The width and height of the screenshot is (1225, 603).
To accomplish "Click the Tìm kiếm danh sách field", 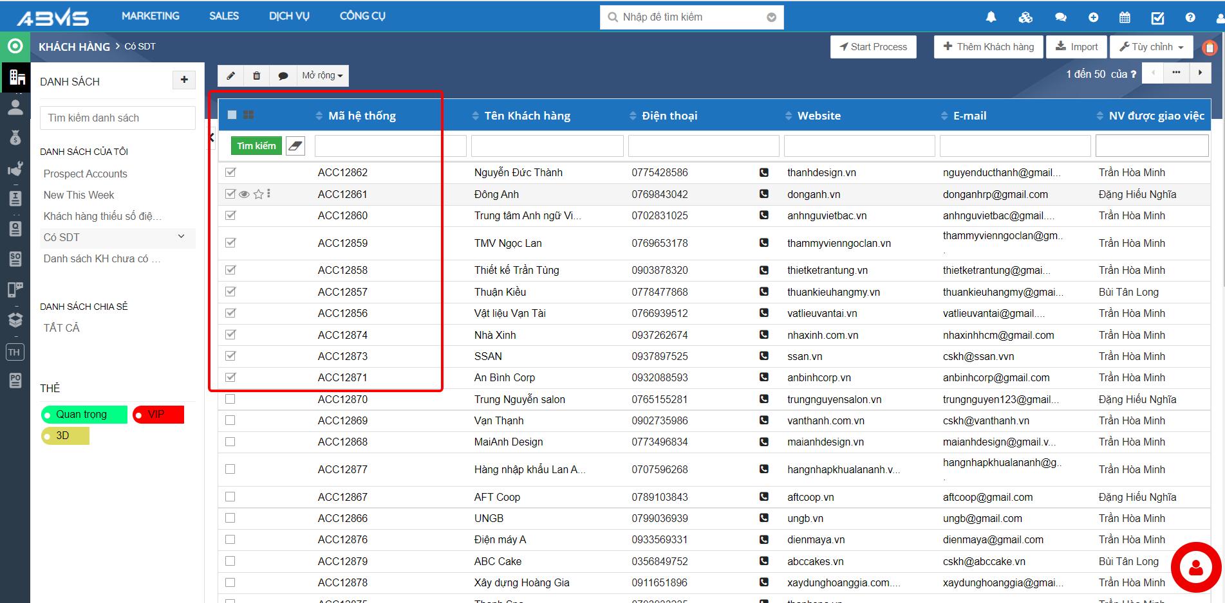I will (118, 118).
